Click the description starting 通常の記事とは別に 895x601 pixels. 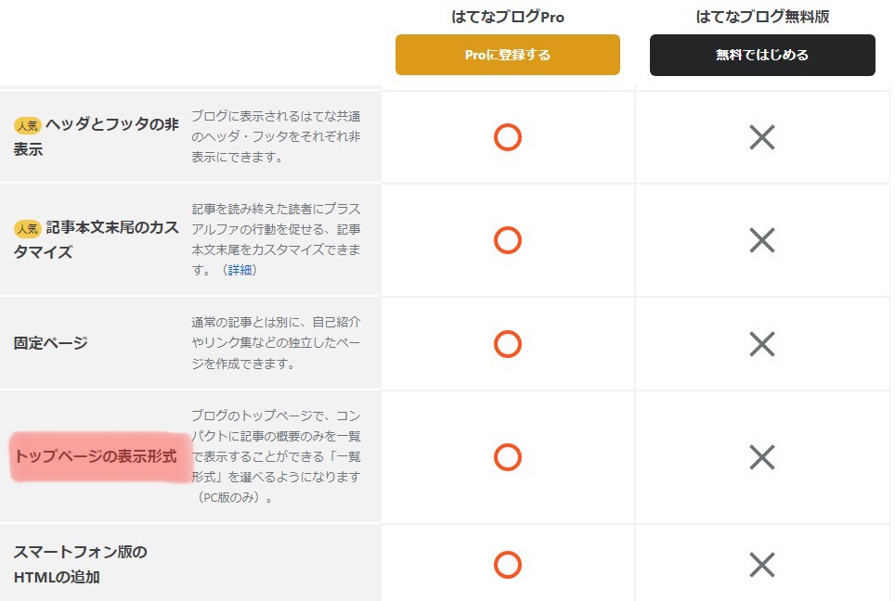click(x=276, y=342)
